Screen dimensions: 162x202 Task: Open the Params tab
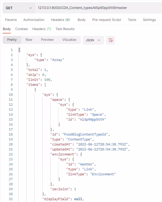click(11, 20)
